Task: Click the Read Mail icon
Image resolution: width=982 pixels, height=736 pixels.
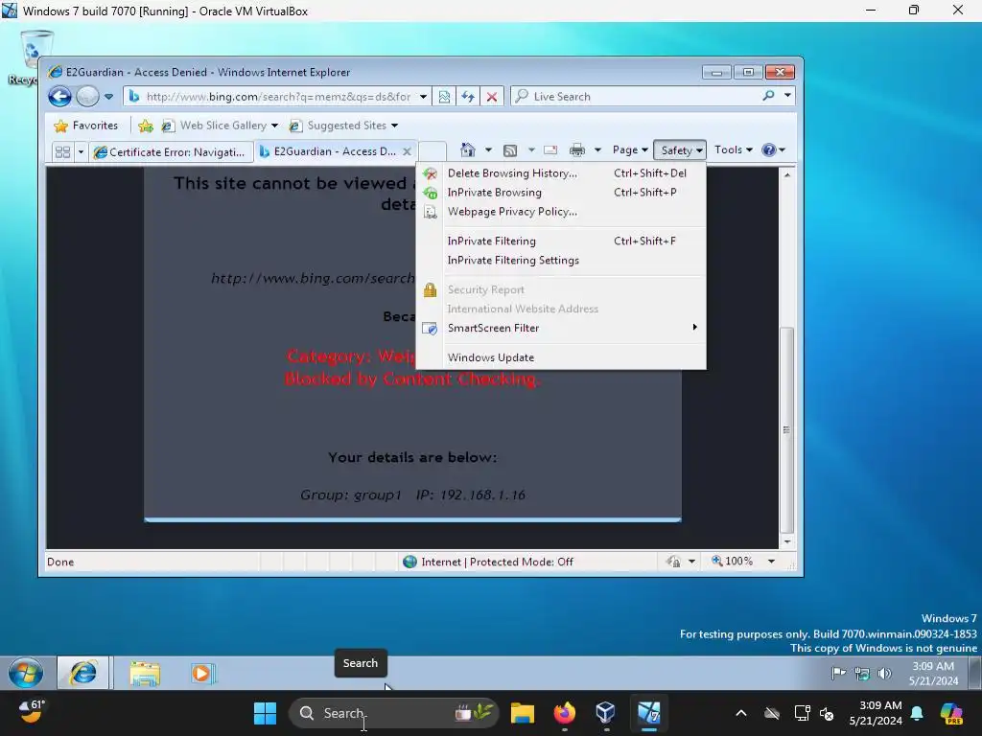Action: pos(550,150)
